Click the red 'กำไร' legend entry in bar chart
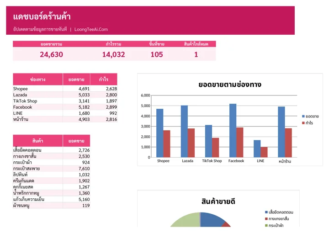The width and height of the screenshot is (329, 233). pyautogui.click(x=308, y=123)
